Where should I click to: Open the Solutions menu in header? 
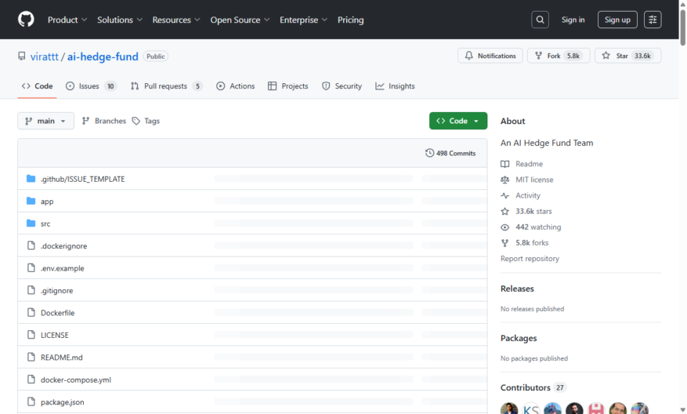click(x=120, y=20)
